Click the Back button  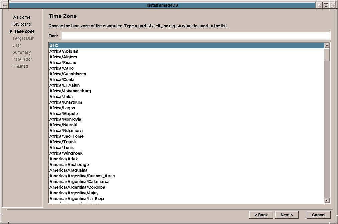point(261,215)
